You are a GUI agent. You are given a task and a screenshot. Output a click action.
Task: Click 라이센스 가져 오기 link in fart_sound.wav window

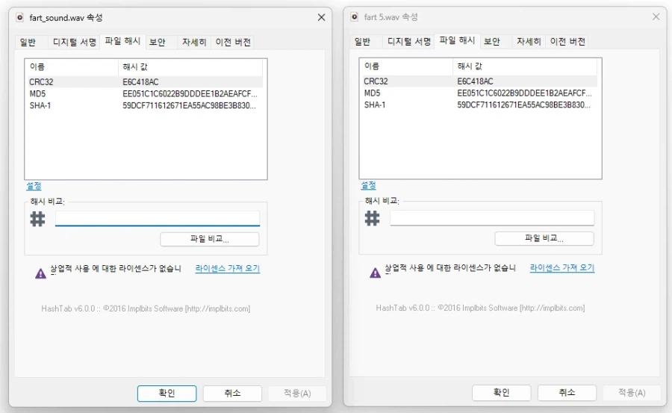[x=228, y=268]
